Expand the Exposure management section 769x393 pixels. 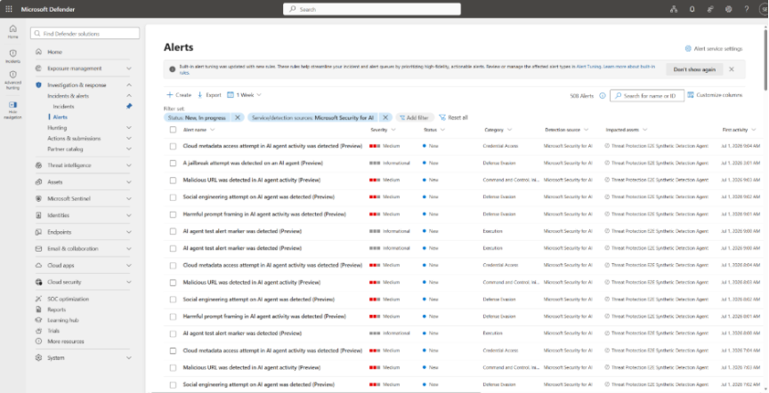coord(129,68)
